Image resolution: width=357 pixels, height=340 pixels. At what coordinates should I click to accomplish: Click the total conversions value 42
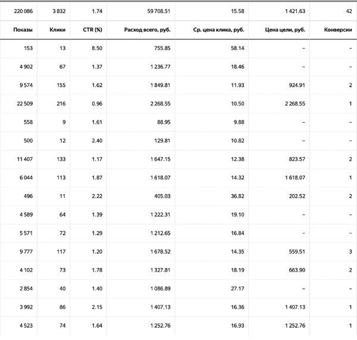(349, 11)
